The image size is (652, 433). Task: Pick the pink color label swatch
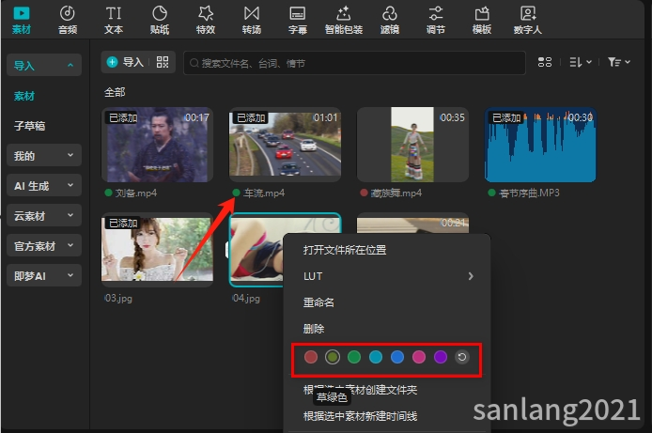click(419, 357)
